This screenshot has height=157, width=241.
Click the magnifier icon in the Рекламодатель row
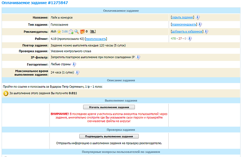(77, 31)
